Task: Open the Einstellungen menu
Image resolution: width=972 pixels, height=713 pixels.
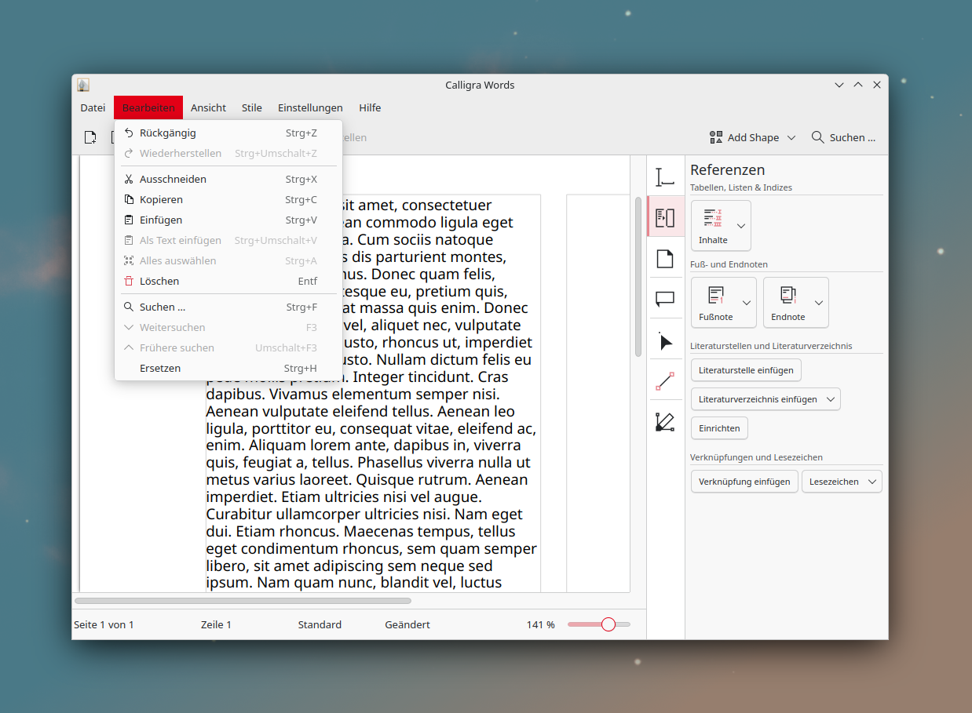Action: tap(310, 107)
